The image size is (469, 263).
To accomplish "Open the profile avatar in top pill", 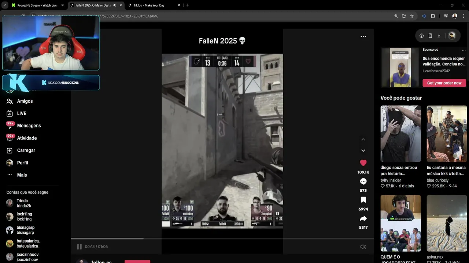I will click(x=452, y=36).
